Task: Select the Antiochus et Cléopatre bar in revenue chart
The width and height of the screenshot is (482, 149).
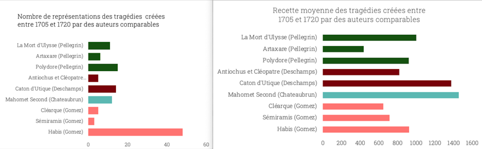Action: (361, 72)
